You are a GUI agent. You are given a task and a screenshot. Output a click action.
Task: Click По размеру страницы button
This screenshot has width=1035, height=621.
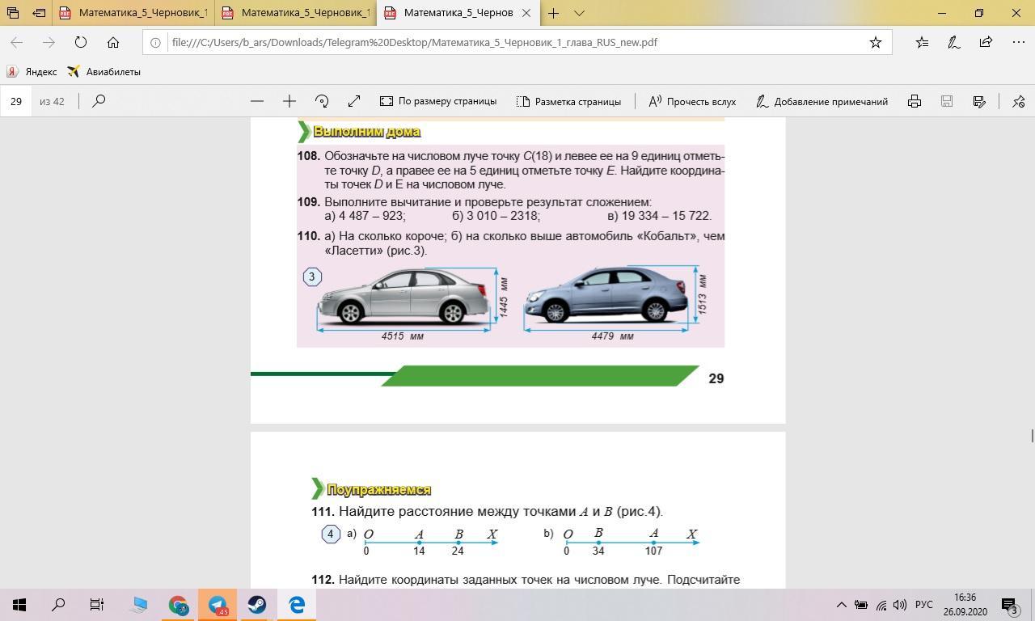tap(438, 101)
